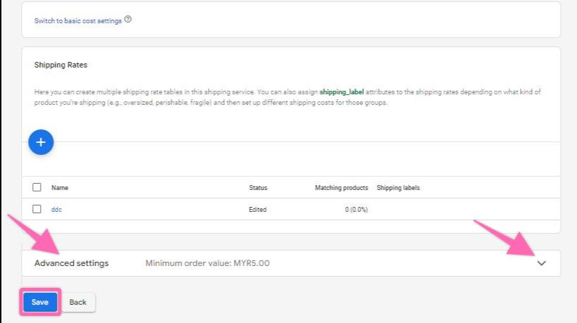Expand Advanced settings with the chevron arrow
Screen dimensions: 577x323
click(x=541, y=263)
